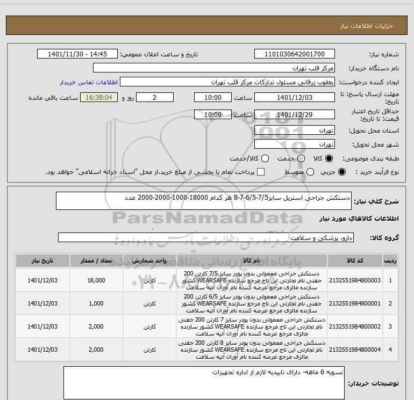Click the requester field یعقوب زرقانی

click(x=227, y=82)
